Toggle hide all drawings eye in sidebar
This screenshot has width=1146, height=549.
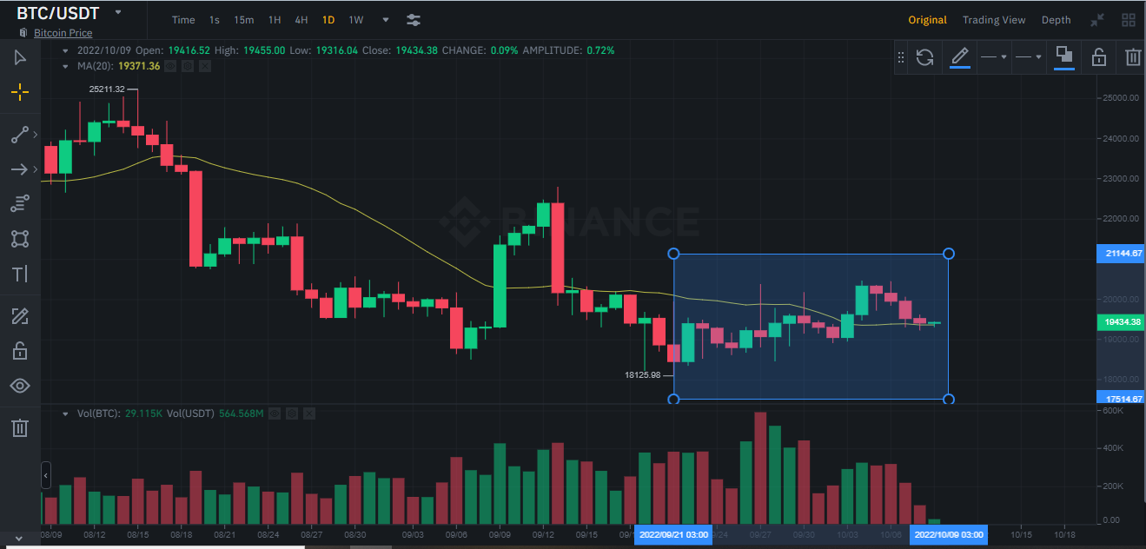pyautogui.click(x=20, y=386)
